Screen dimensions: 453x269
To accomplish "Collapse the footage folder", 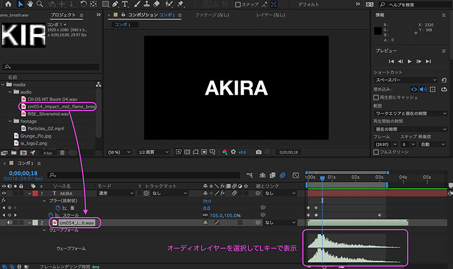I will click(x=10, y=121).
